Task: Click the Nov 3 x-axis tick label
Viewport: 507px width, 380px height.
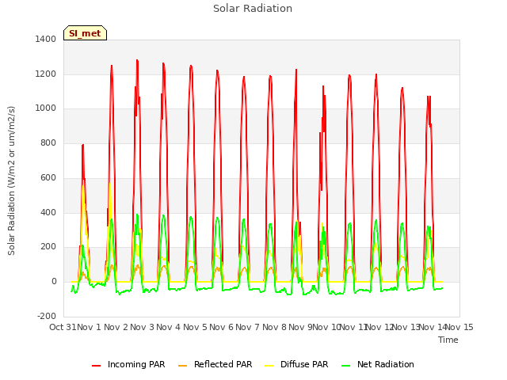Action: (x=142, y=327)
